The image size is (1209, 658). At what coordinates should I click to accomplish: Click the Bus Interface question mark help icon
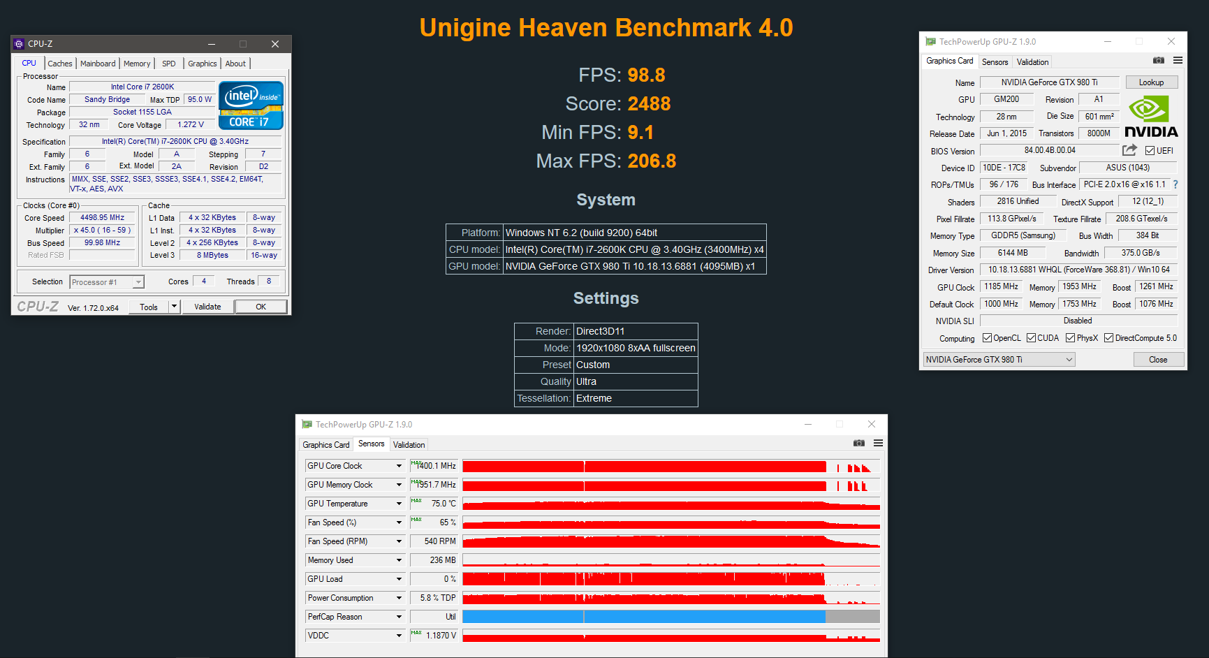[x=1175, y=184]
